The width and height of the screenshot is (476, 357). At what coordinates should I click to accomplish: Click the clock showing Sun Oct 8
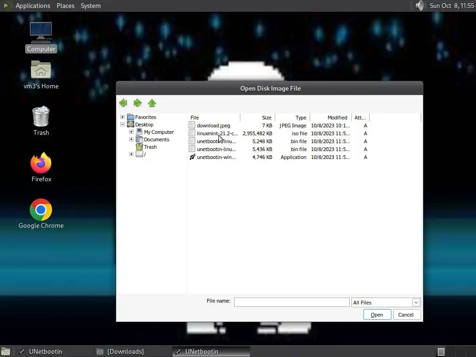[452, 6]
